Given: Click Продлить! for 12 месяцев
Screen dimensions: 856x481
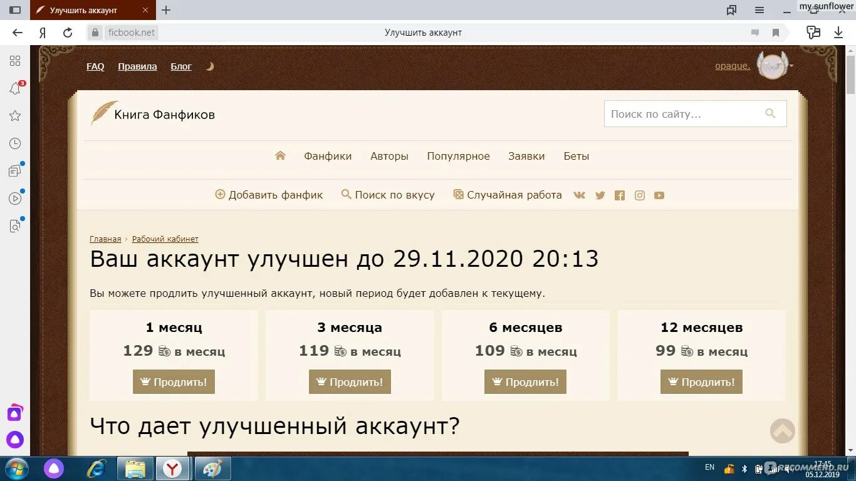Looking at the screenshot, I should click(x=701, y=382).
